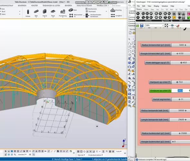Click the Storteenheden berekenen icon
This screenshot has height=161, width=190.
point(87,15)
